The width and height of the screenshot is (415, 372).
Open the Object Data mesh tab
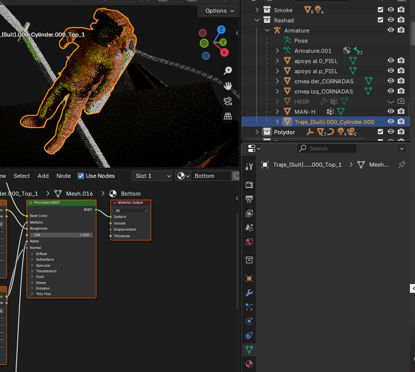click(x=249, y=350)
